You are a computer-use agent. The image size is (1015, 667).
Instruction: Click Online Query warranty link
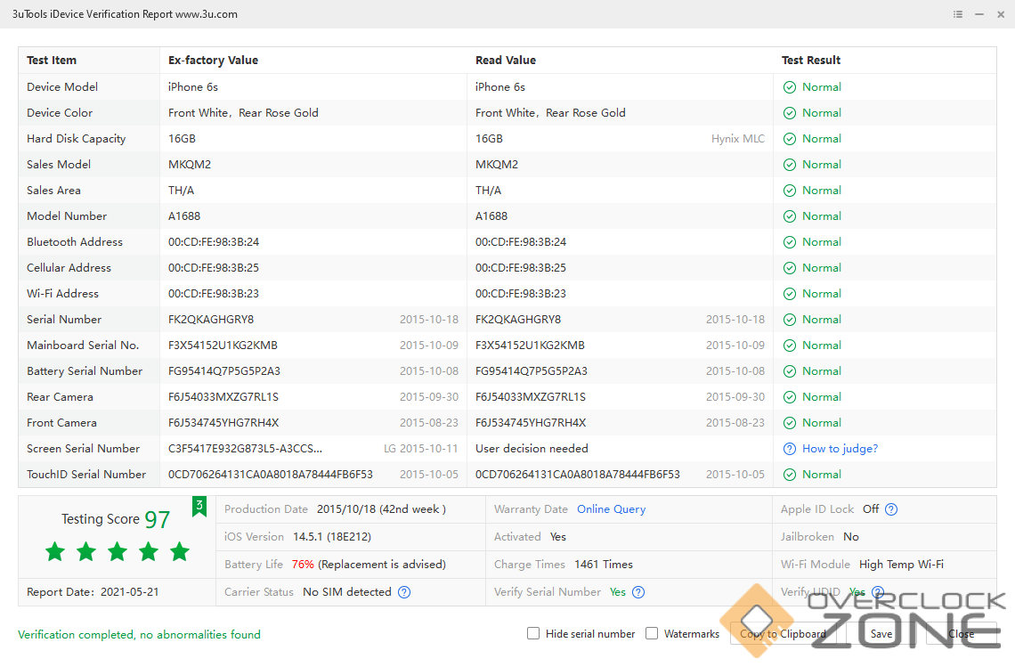611,509
